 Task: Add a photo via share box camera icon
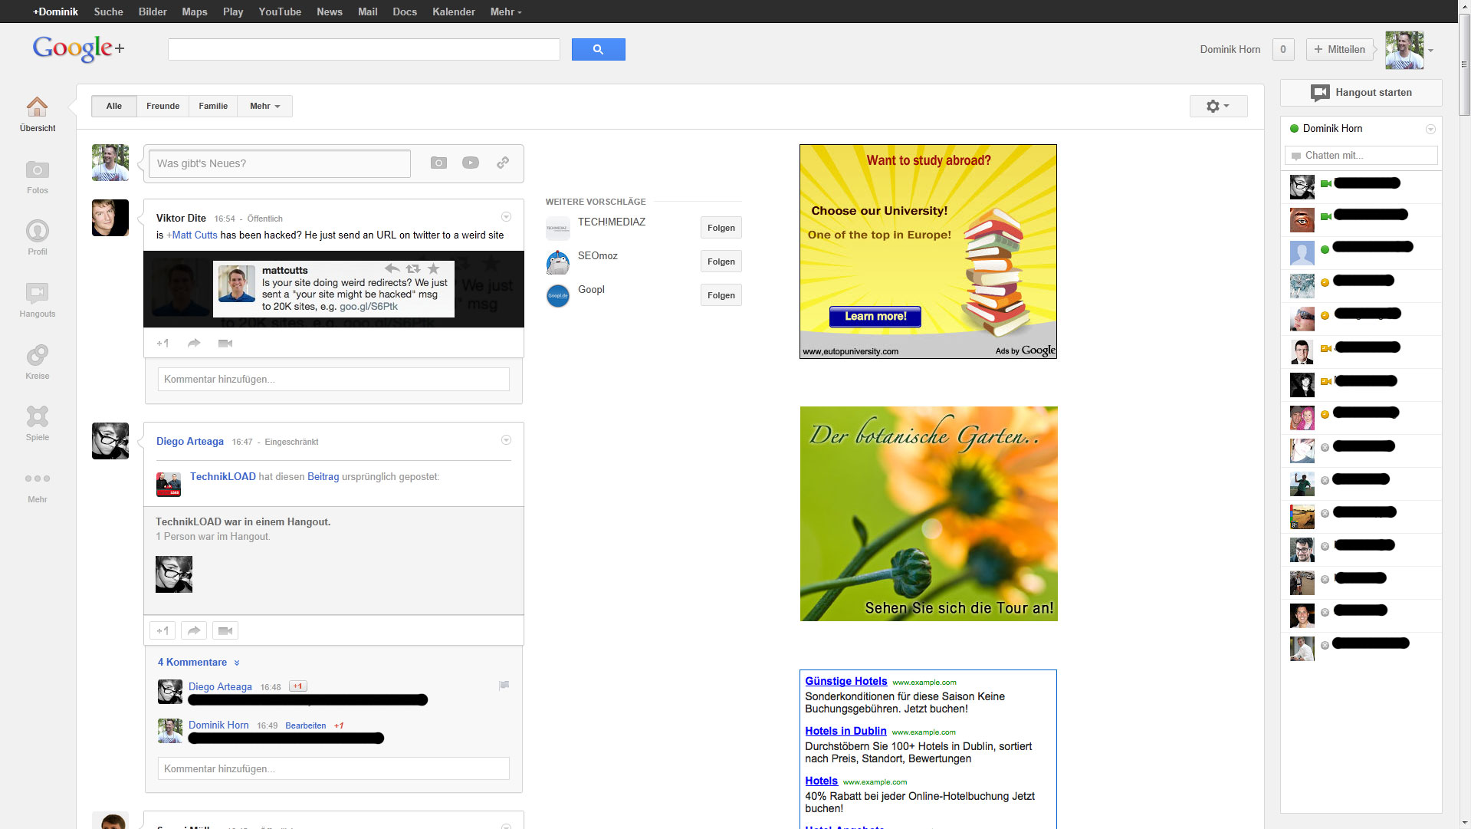(438, 163)
